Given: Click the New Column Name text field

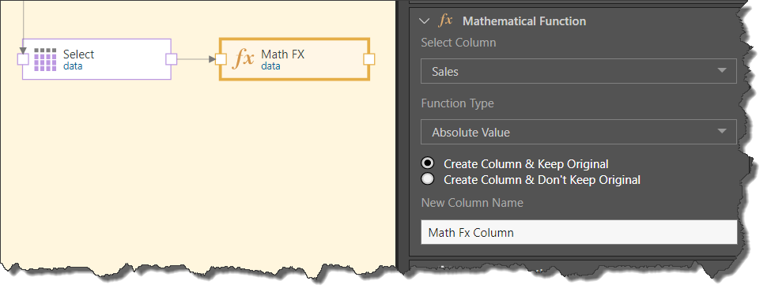Looking at the screenshot, I should [579, 232].
